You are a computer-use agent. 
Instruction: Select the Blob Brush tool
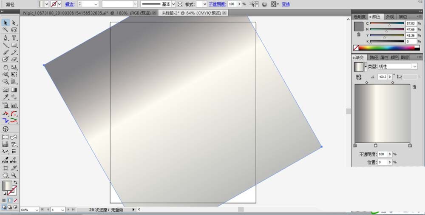tap(6, 59)
